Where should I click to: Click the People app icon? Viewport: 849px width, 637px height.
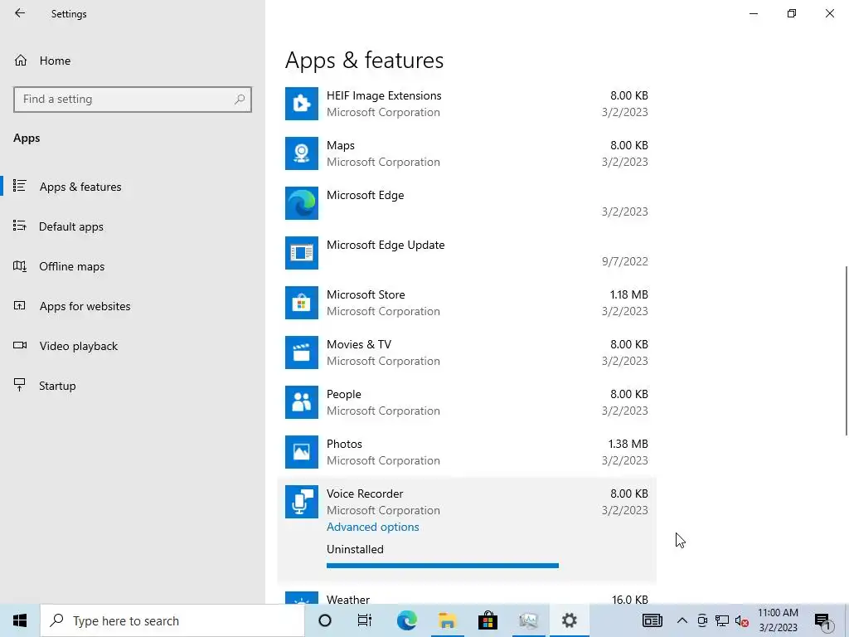tap(302, 402)
